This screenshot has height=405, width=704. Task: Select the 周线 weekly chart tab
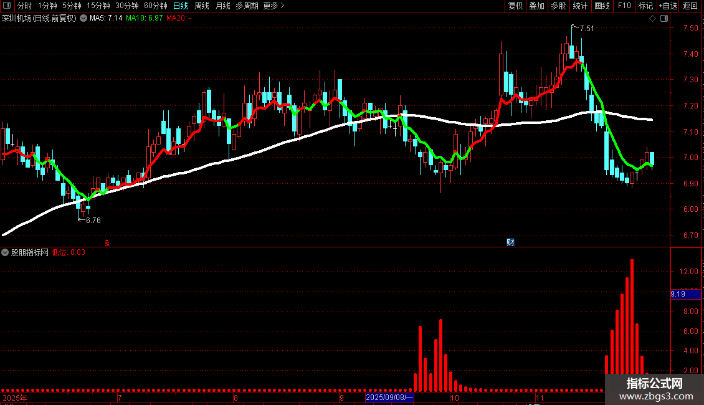(x=202, y=6)
